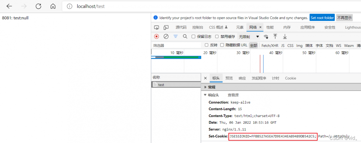Activate the inspect element picker icon
361x143 pixels.
tap(157, 27)
